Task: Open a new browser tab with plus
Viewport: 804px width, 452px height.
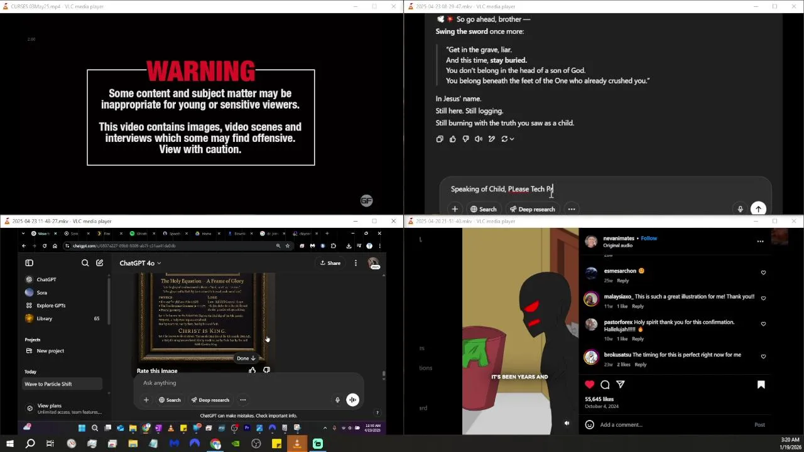Action: coord(327,234)
